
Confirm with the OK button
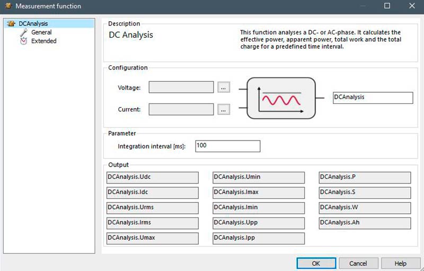tap(316, 264)
